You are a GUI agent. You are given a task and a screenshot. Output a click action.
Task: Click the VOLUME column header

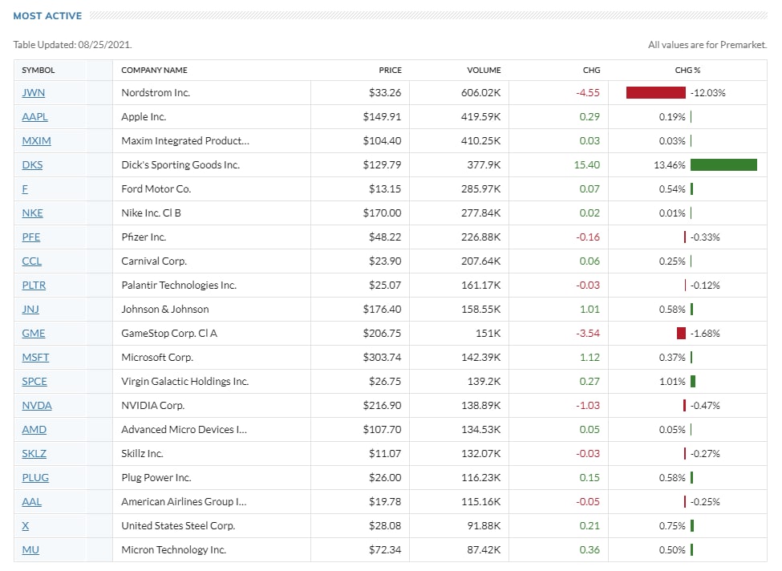click(x=484, y=71)
